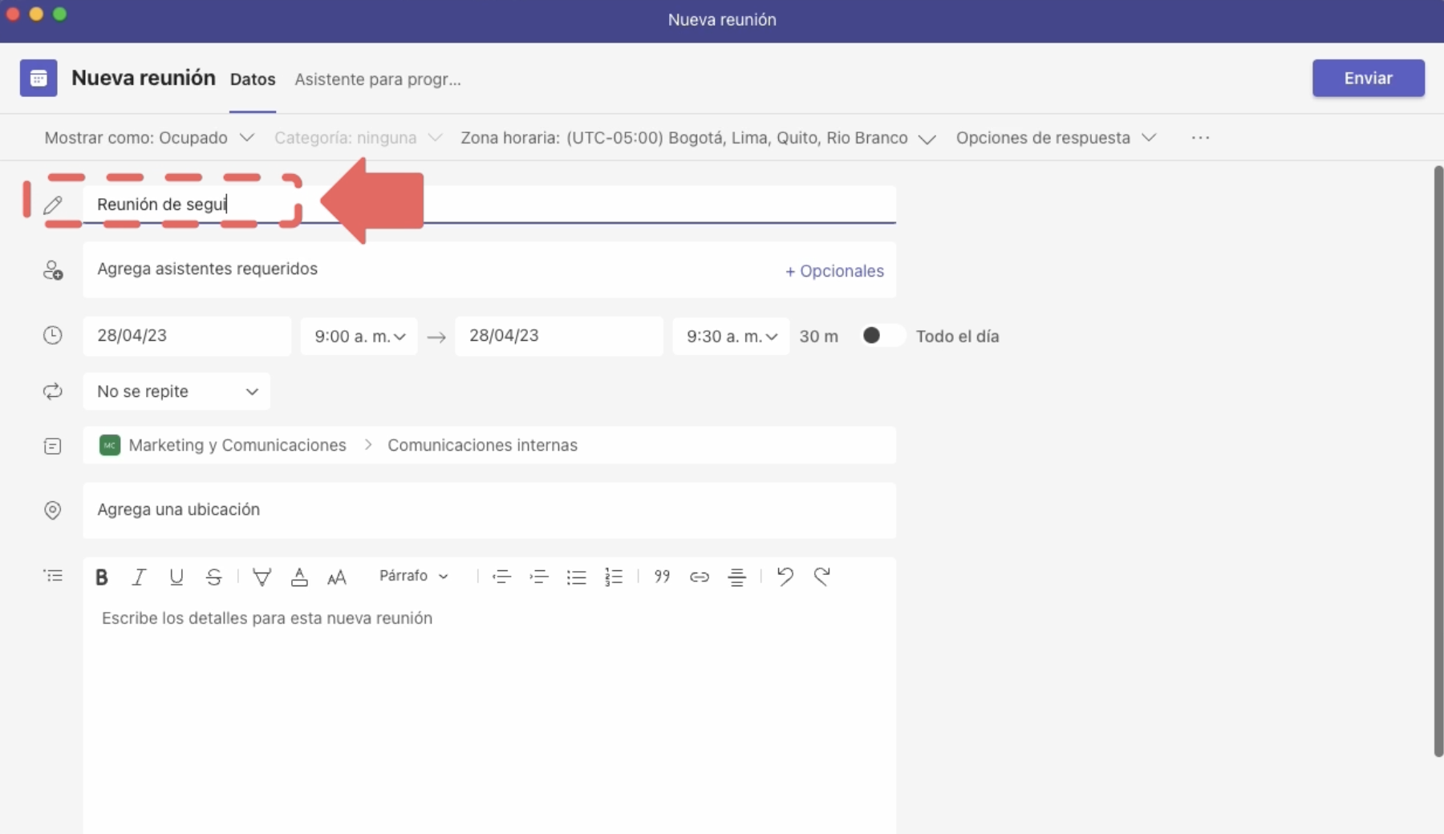The image size is (1444, 834).
Task: Expand the No se repite dropdown
Action: click(x=176, y=391)
